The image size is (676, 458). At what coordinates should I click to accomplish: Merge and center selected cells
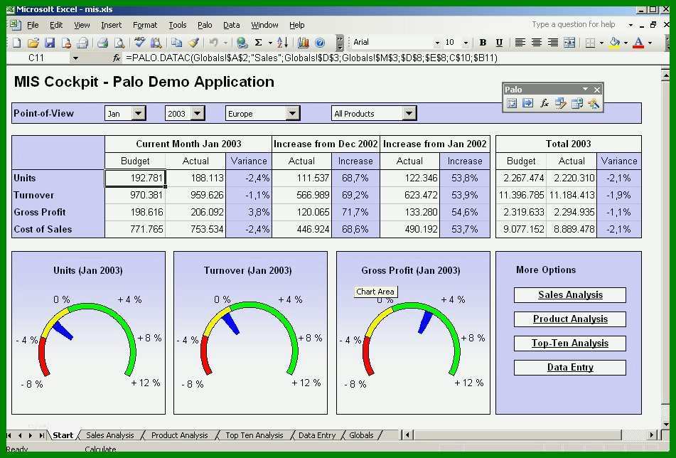pyautogui.click(x=569, y=42)
